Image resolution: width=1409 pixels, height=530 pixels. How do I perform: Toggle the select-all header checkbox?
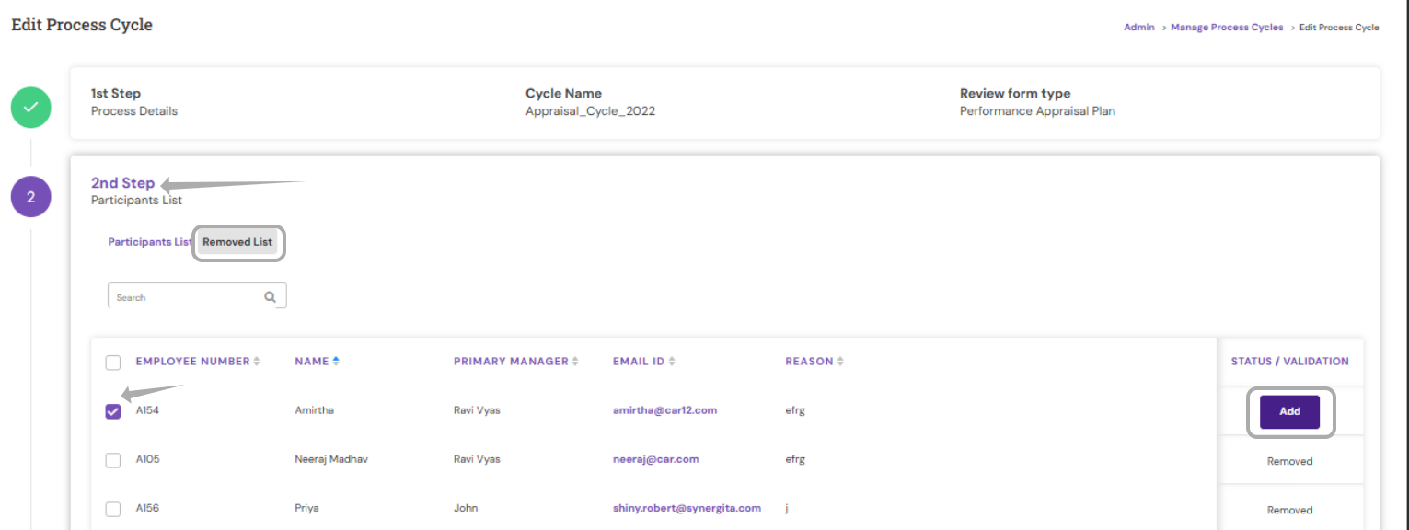pyautogui.click(x=113, y=363)
